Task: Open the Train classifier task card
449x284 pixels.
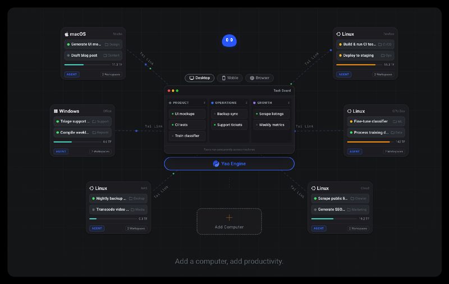Action: (x=187, y=136)
